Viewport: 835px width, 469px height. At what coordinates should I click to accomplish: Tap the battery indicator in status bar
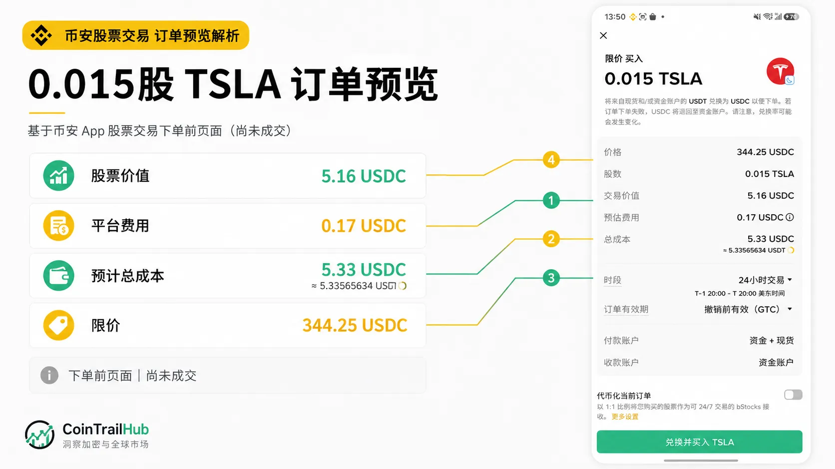pos(792,16)
